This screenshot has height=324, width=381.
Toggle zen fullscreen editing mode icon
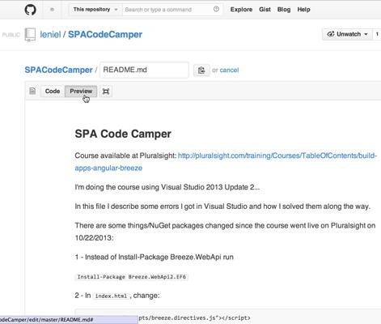click(106, 92)
